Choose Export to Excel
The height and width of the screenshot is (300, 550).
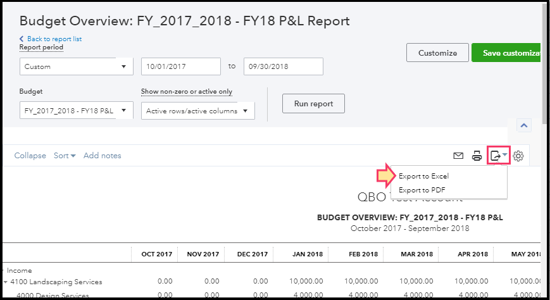pos(423,176)
